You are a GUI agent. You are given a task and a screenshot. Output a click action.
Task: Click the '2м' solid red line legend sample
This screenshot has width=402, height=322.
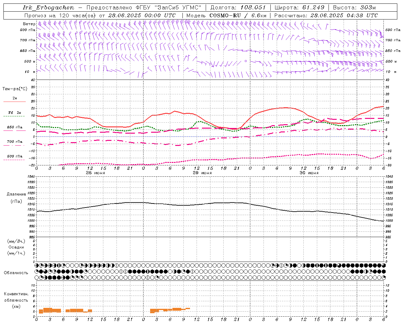point(14,102)
